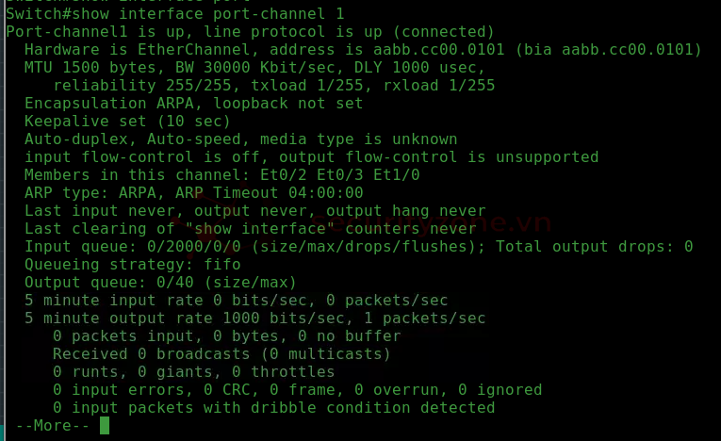Click the '5 minute output rate' line
The width and height of the screenshot is (721, 441).
(254, 318)
